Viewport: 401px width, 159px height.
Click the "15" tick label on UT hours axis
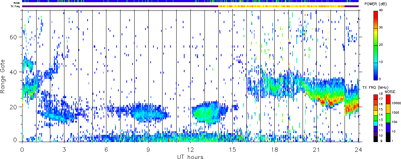coord(232,149)
